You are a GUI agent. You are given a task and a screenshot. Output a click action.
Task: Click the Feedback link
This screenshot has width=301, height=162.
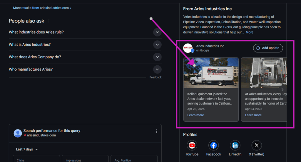155,77
